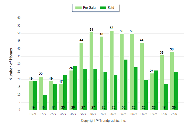Click the For Sale bar for 6/25

[91, 71]
